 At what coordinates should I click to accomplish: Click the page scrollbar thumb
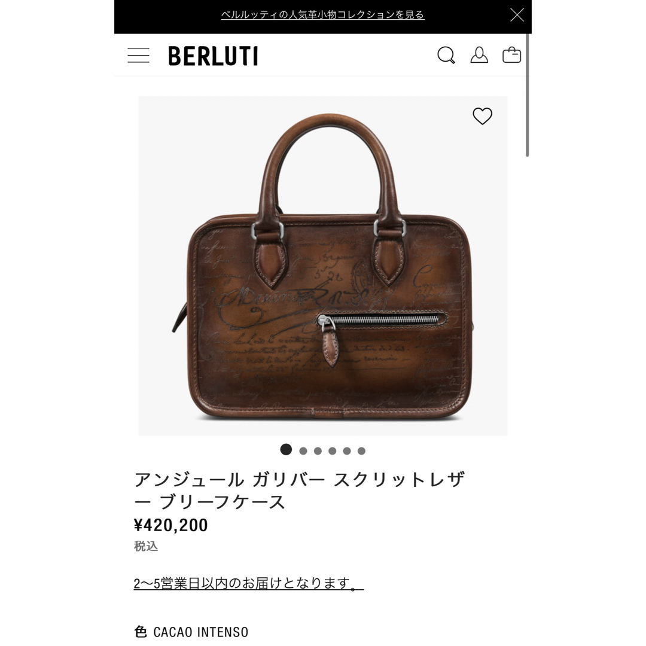[528, 95]
